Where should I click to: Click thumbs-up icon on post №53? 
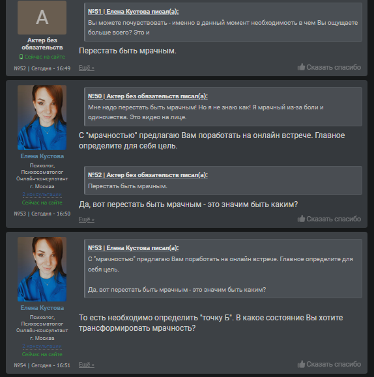pos(301,219)
